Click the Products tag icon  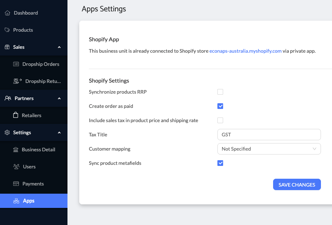click(7, 30)
